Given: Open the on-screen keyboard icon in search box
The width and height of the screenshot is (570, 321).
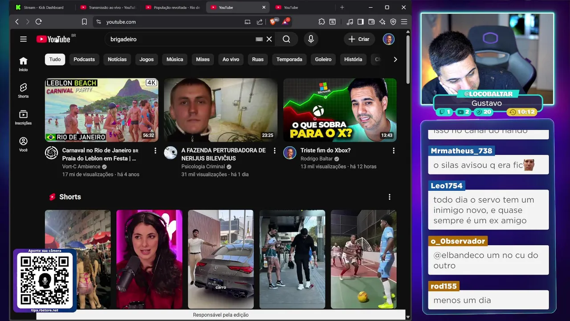Looking at the screenshot, I should coord(259,39).
